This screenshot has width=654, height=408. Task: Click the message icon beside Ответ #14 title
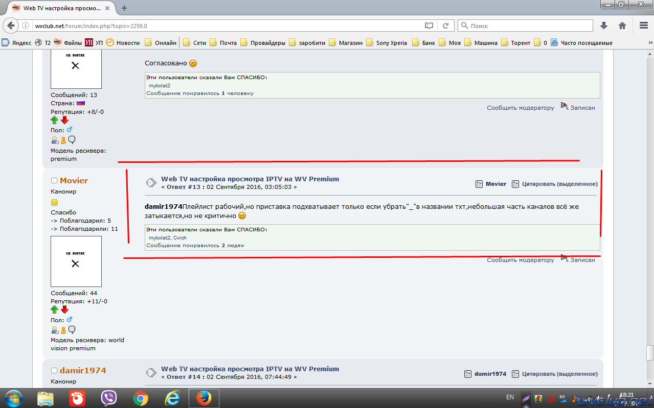click(x=151, y=373)
